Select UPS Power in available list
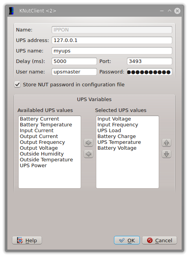The height and width of the screenshot is (257, 189). point(50,166)
